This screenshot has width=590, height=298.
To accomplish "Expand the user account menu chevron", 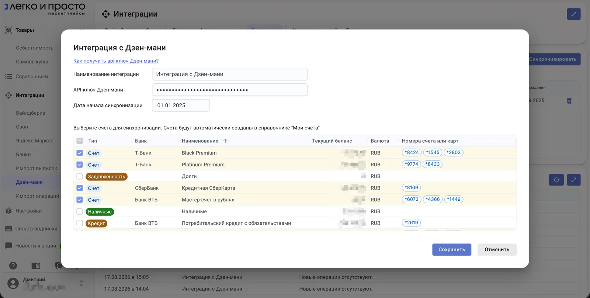I will 81,283.
